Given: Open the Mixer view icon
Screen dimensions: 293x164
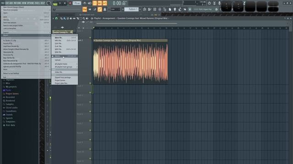Looking at the screenshot, I should tap(160, 9).
